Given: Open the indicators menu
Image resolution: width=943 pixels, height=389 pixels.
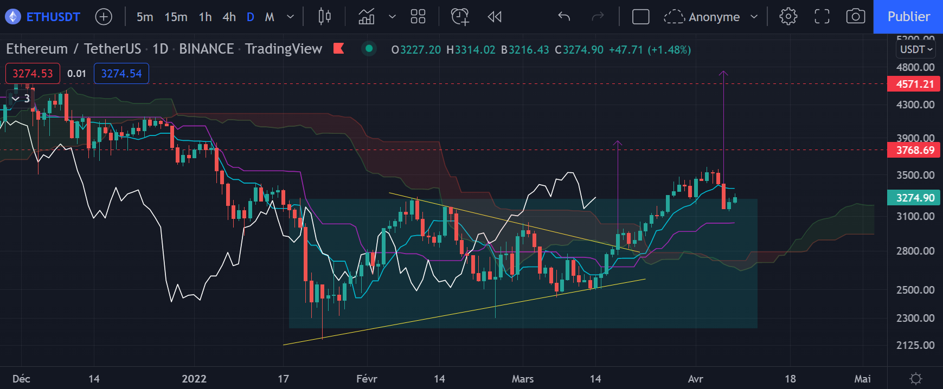Looking at the screenshot, I should [x=367, y=17].
